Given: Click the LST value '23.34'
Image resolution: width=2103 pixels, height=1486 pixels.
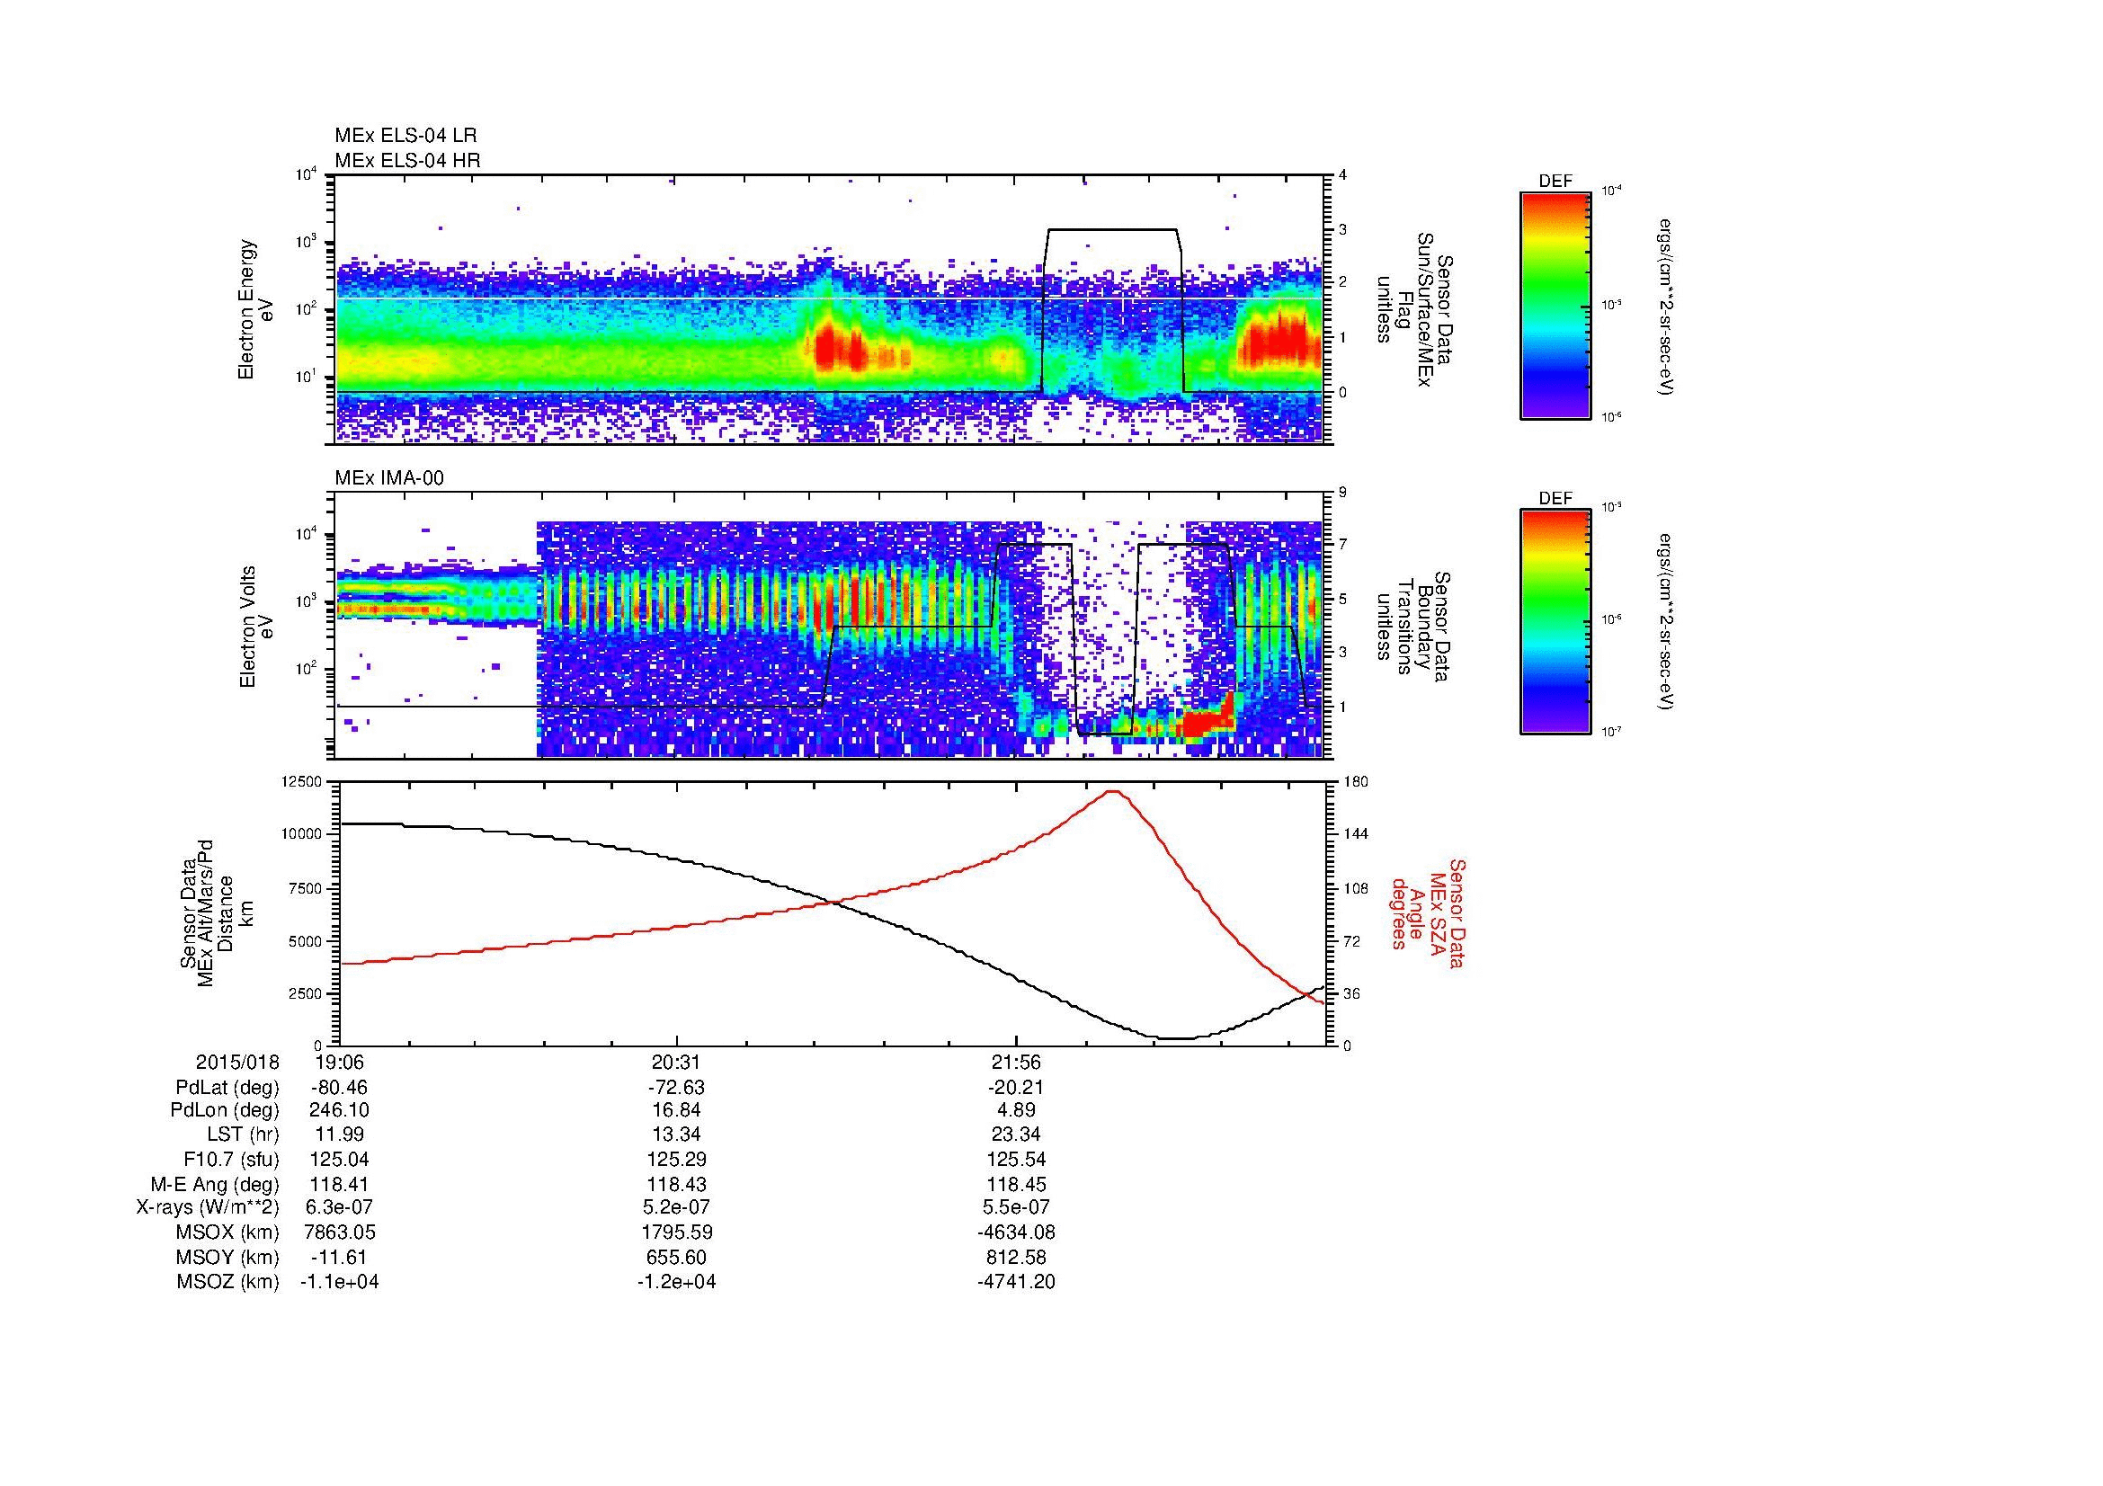Looking at the screenshot, I should [1016, 1135].
